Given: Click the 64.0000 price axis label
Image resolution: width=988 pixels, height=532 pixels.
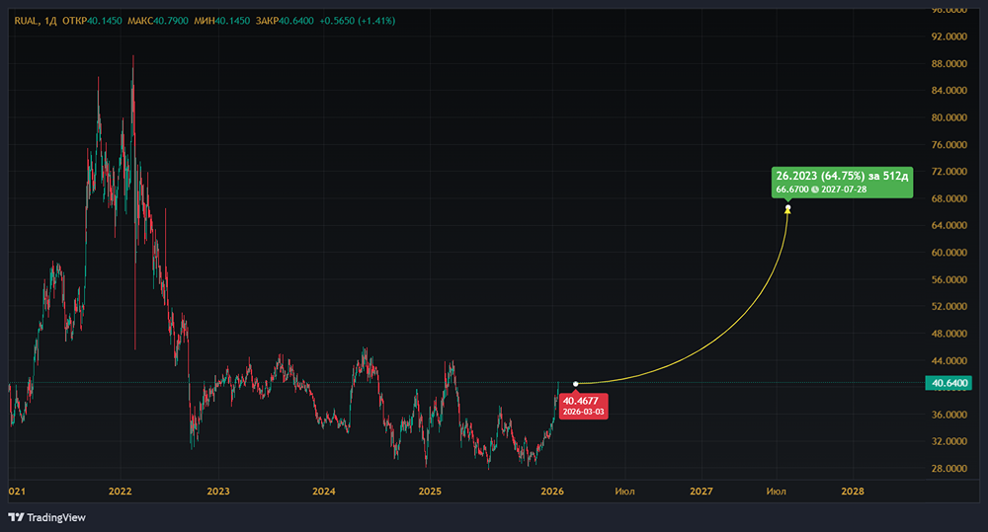Looking at the screenshot, I should [948, 225].
